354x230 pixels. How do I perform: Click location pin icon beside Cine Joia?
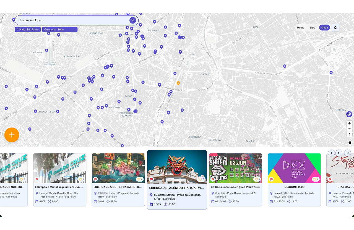[213, 193]
